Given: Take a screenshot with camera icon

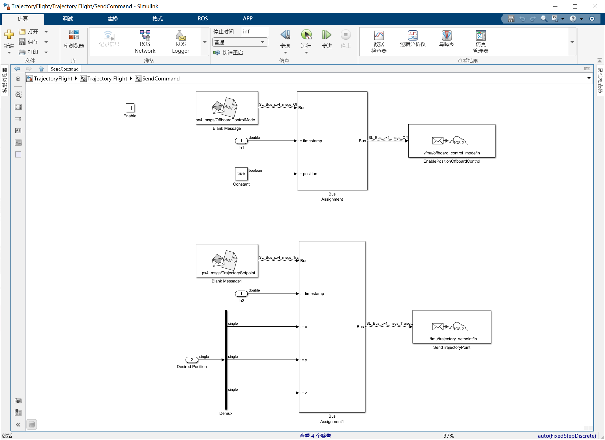Looking at the screenshot, I should point(18,401).
